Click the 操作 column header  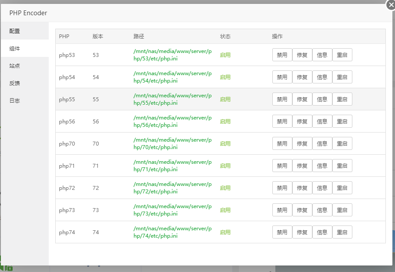pyautogui.click(x=278, y=36)
